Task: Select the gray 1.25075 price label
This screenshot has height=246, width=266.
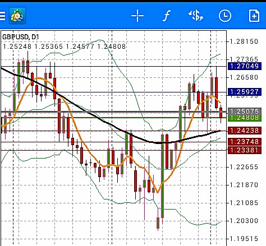Action: click(x=245, y=112)
